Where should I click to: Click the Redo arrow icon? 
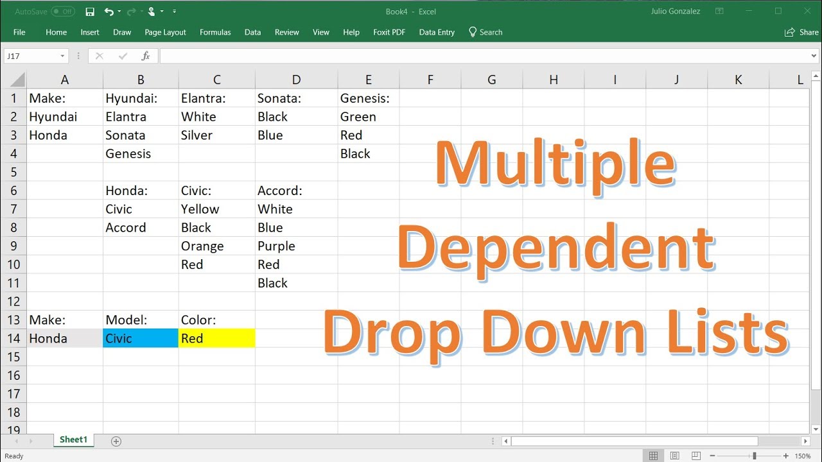pos(132,12)
